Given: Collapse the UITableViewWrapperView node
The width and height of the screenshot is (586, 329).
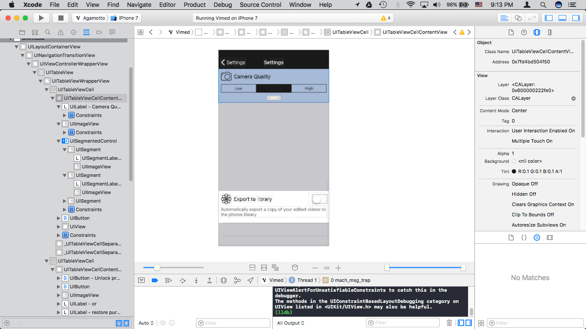Looking at the screenshot, I should pos(41,81).
